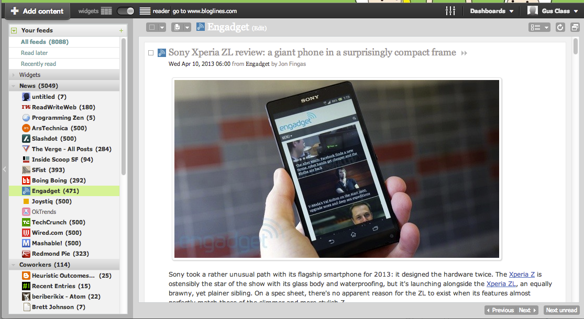Open Recently read items

click(x=38, y=64)
